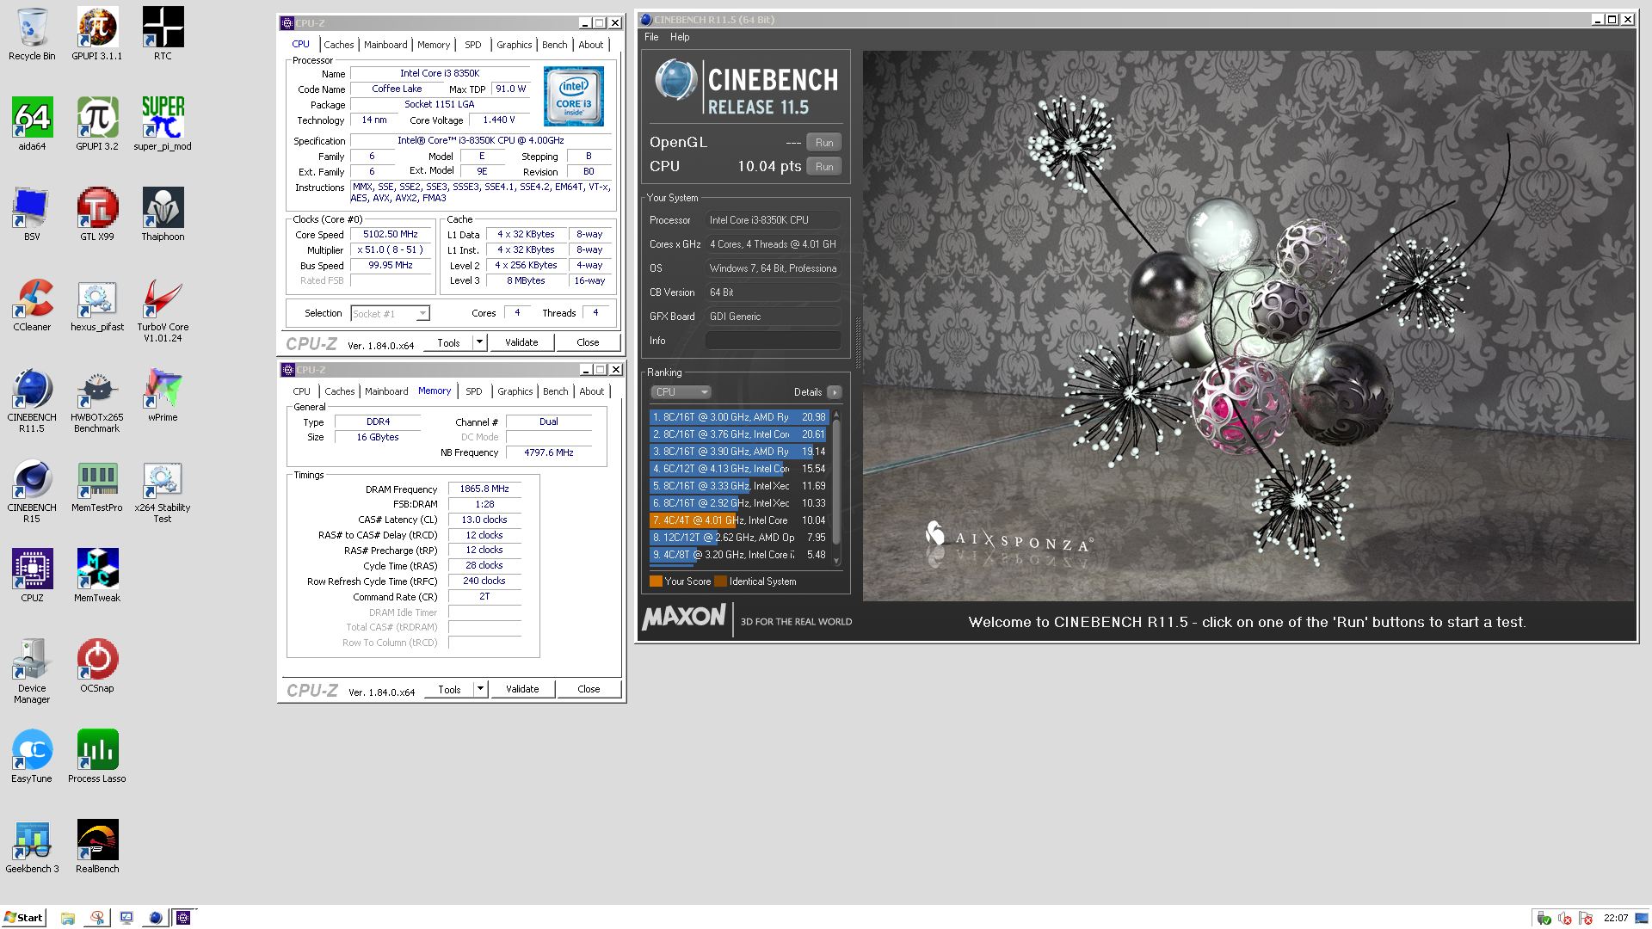
Task: Launch OCSnap from the desktop
Action: 97,667
